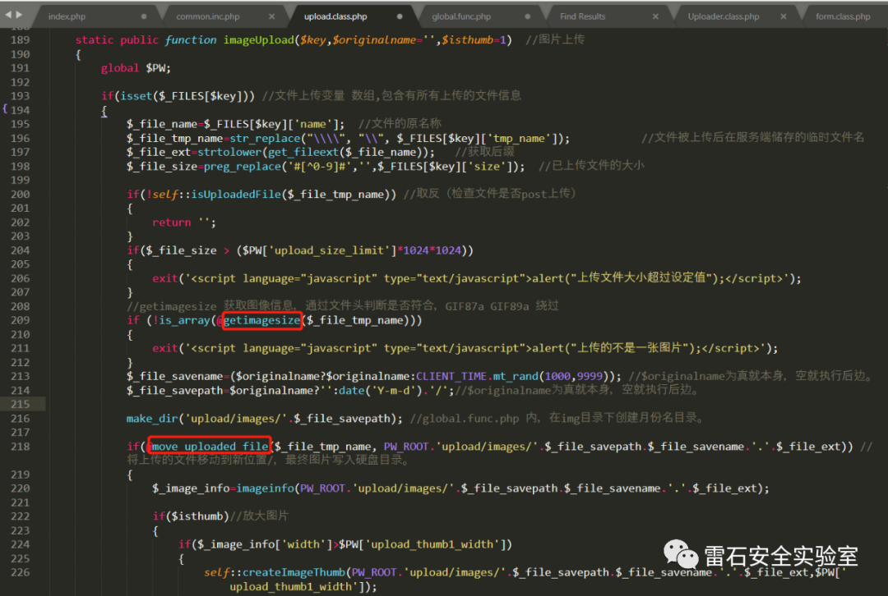Click $_file_name variable on line 195
888x596 pixels.
[162, 125]
